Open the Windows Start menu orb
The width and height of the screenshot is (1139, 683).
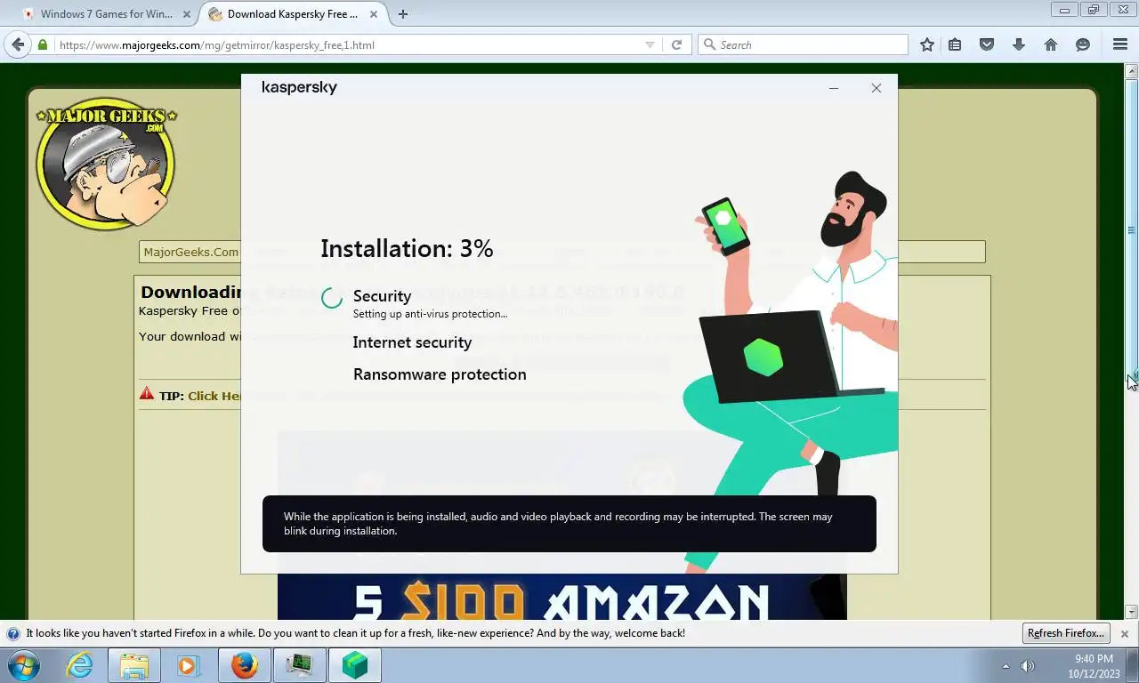click(x=24, y=665)
